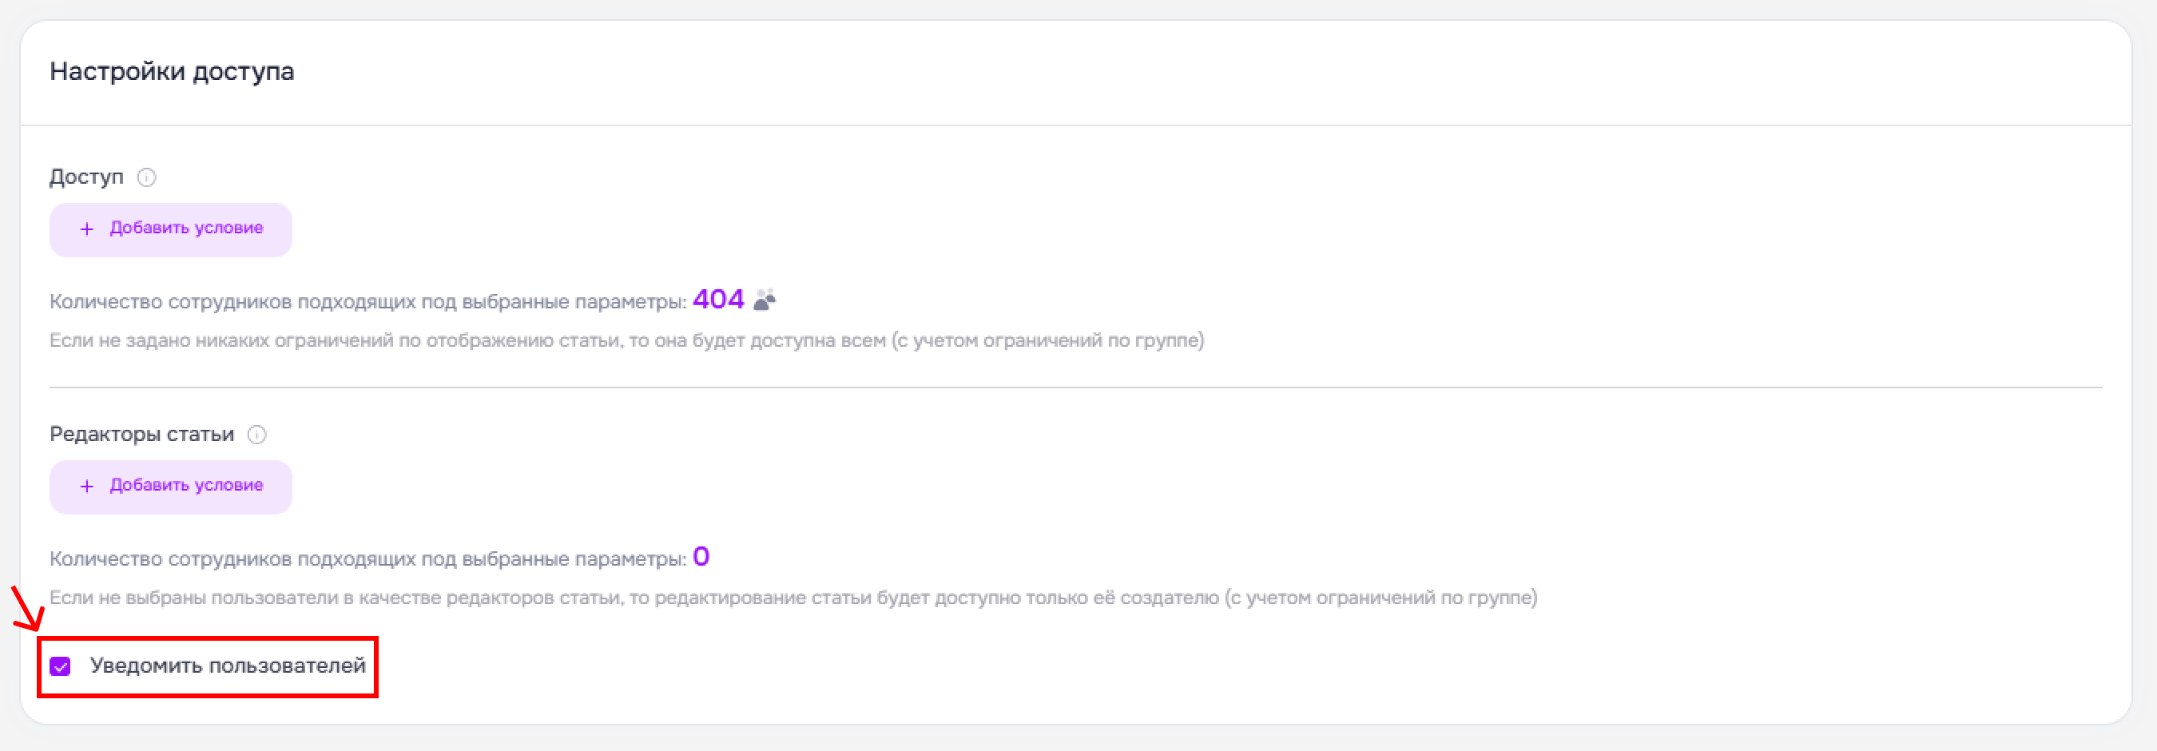The width and height of the screenshot is (2157, 751).
Task: Click the Доступ section label
Action: 86,177
